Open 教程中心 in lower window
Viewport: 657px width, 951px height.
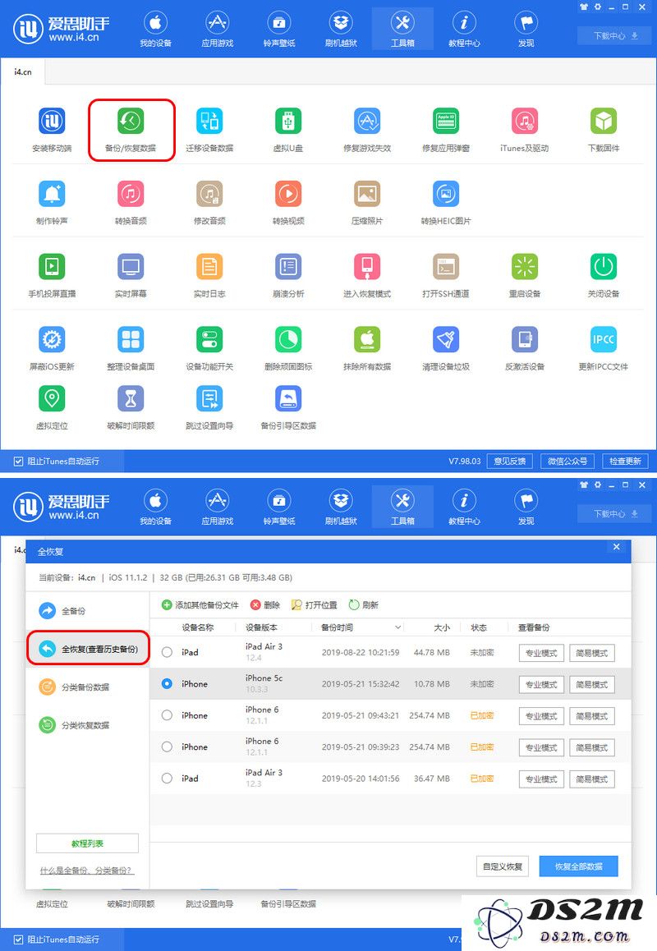(x=464, y=507)
